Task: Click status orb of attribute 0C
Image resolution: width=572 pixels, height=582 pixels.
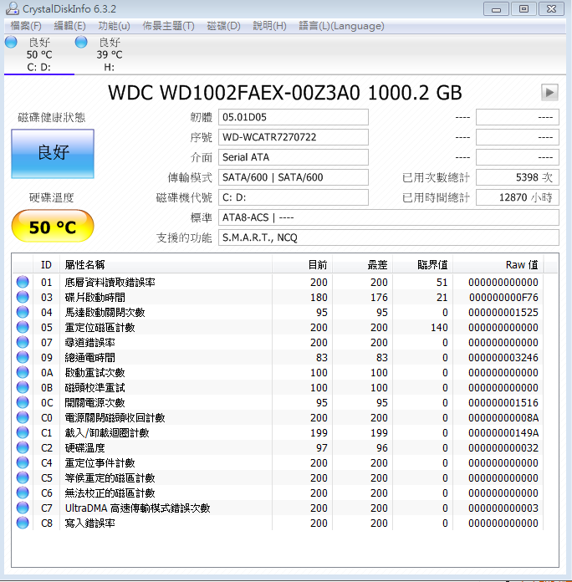Action: point(23,402)
